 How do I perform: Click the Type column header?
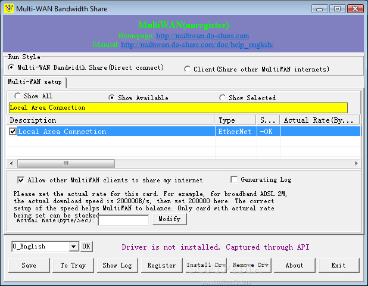pyautogui.click(x=235, y=120)
